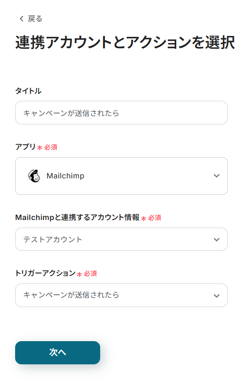Click the back chevron arrow icon
Screen dimensions: 249x379
[x=21, y=18]
